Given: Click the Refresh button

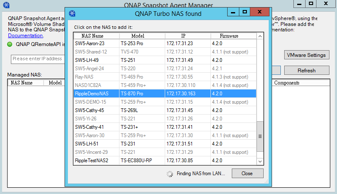Looking at the screenshot, I should click(x=306, y=71).
